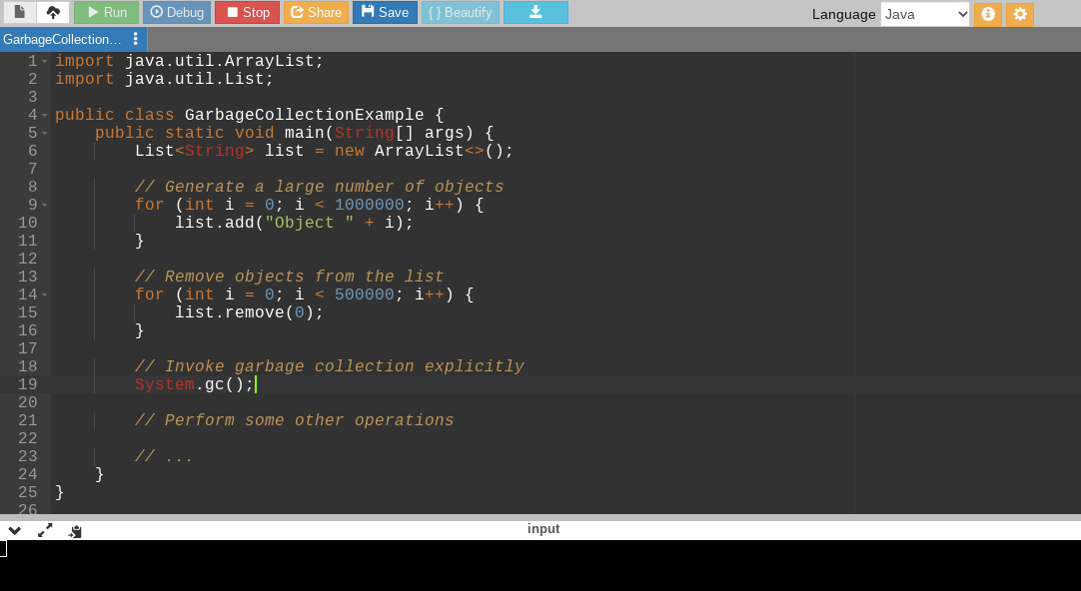Select the GarbageCollection file tab
The height and width of the screenshot is (591, 1081).
click(65, 39)
